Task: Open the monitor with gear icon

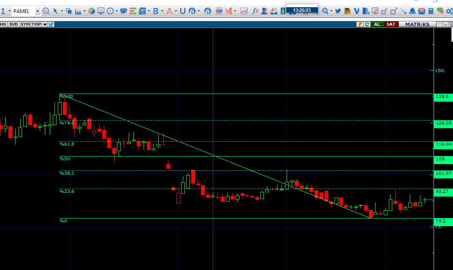Action: (x=375, y=11)
